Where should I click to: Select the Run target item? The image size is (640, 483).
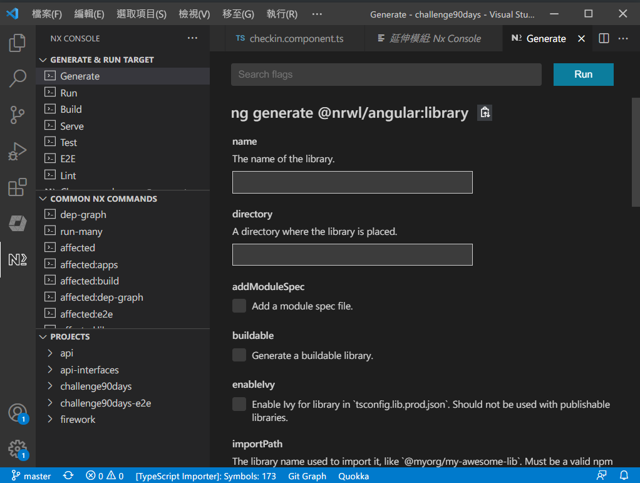(123, 93)
